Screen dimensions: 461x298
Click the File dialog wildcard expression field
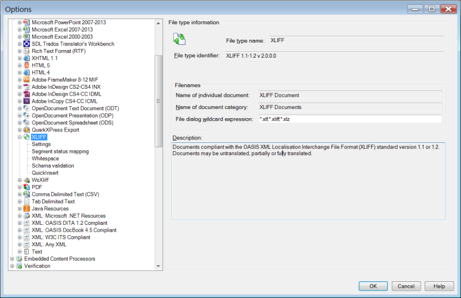point(350,119)
